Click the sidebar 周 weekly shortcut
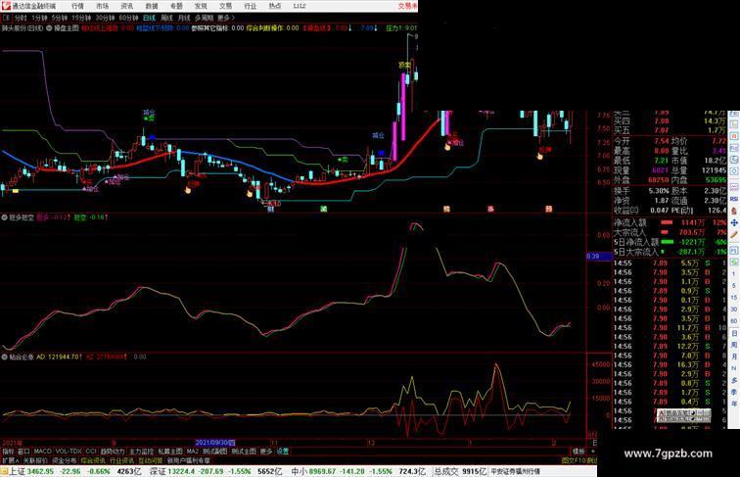Image resolution: width=740 pixels, height=477 pixels. [734, 345]
